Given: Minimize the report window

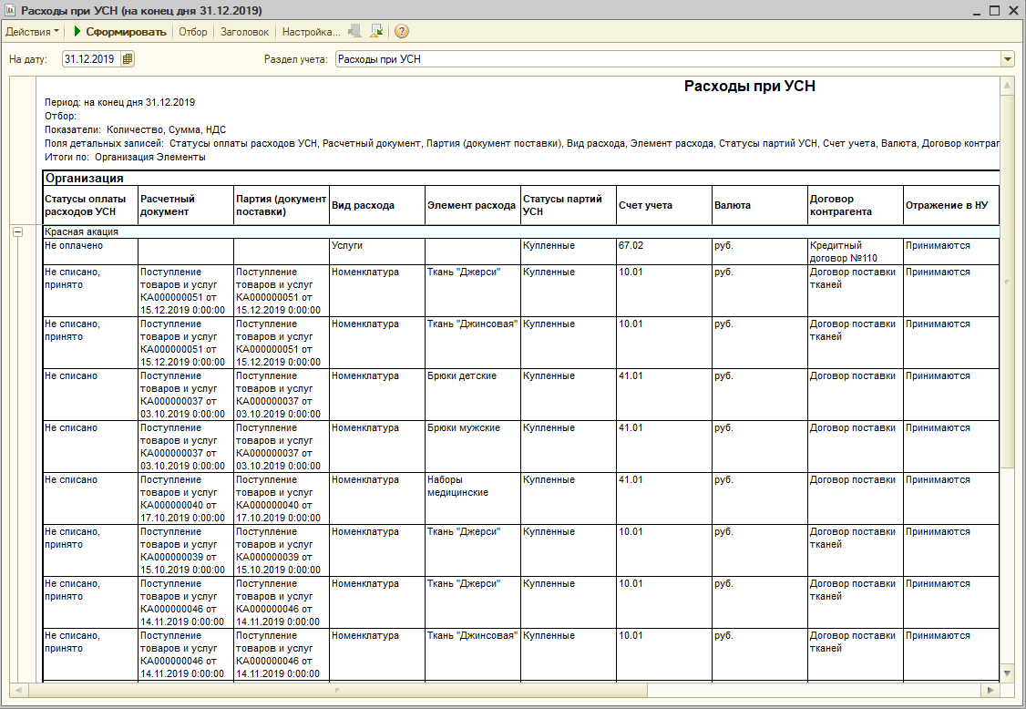Looking at the screenshot, I should (x=976, y=11).
